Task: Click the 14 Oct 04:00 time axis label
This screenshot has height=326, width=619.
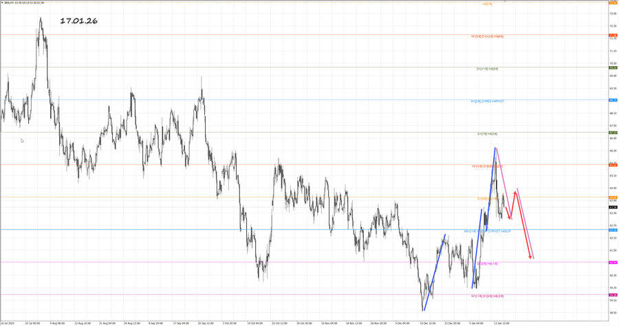Action: point(254,323)
